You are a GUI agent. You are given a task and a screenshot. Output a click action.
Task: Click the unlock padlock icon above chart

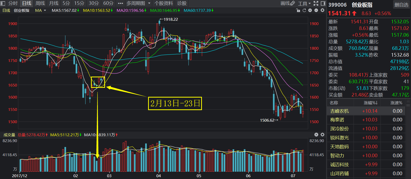pyautogui.click(x=298, y=10)
